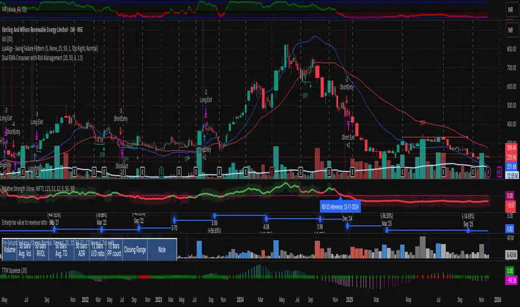Click the 0.82 EV to revenue value label

pos(510,229)
